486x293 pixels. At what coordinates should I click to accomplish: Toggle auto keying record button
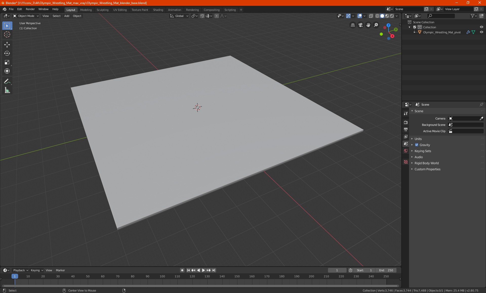click(x=182, y=270)
